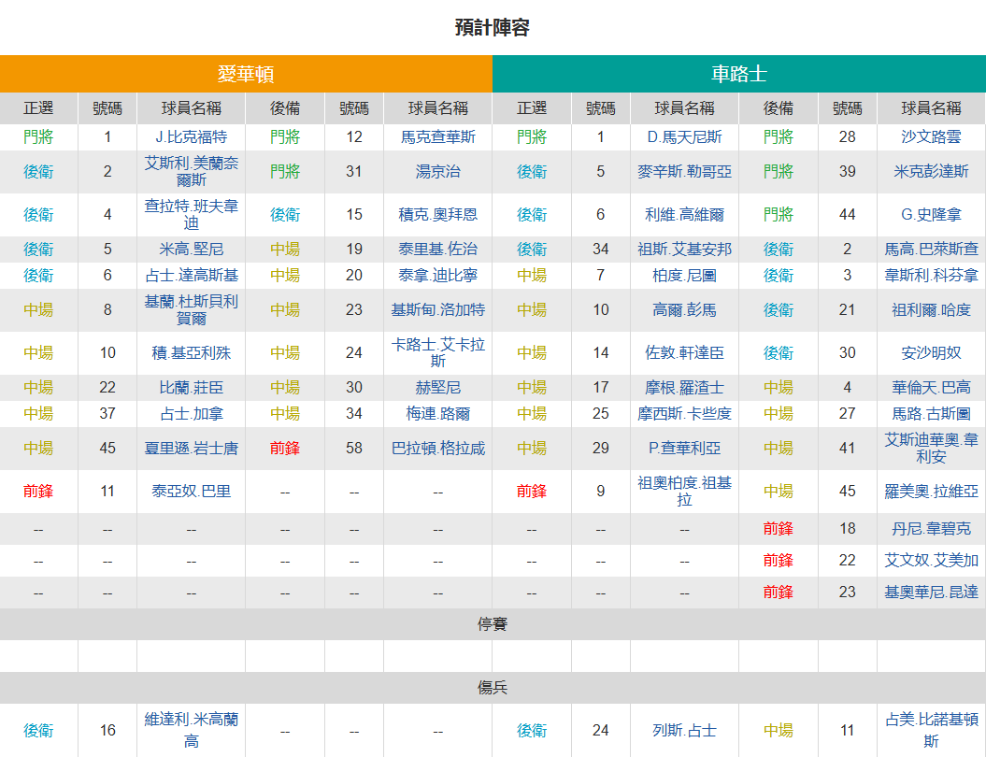Open 艾斯迪華奧.韋利安 link
Image resolution: width=986 pixels, height=757 pixels.
click(x=931, y=449)
